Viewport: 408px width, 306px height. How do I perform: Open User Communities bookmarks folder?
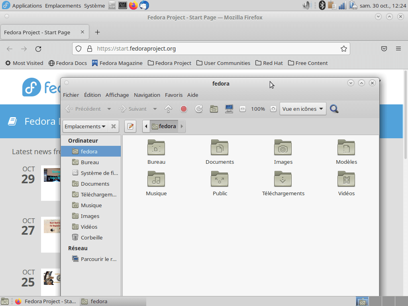click(x=223, y=63)
